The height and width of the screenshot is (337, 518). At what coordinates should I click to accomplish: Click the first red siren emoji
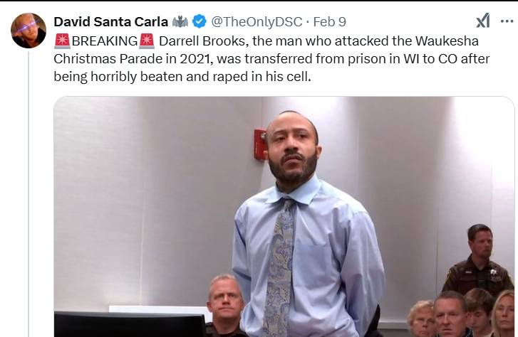(x=62, y=41)
